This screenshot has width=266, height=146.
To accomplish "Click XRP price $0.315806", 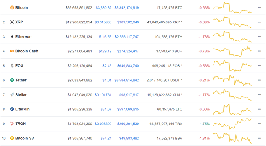I will 103,22.
